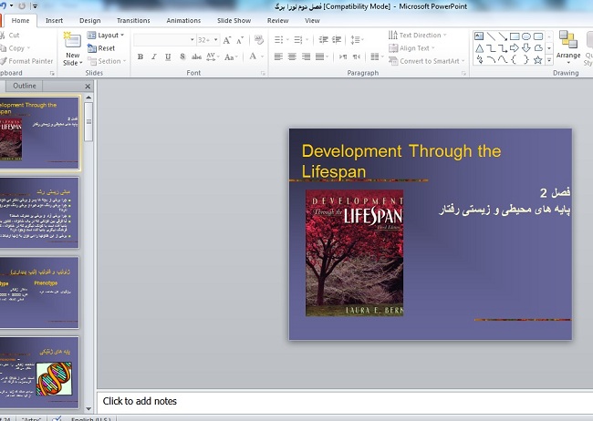Justify the text
The width and height of the screenshot is (593, 421).
click(320, 56)
